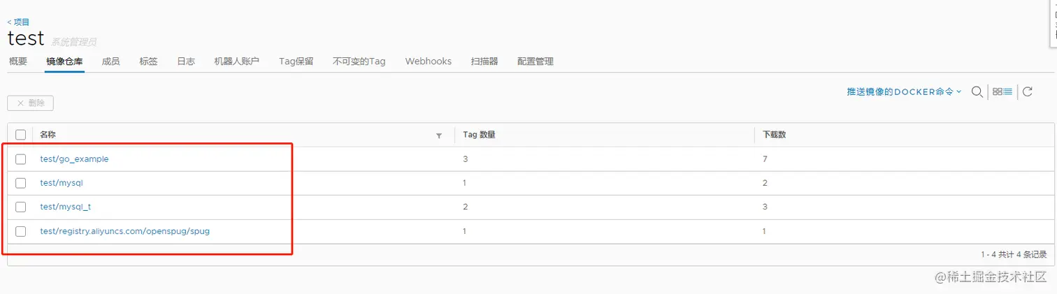1057x294 pixels.
Task: Open the test/mysql_t repository link
Action: pyautogui.click(x=66, y=207)
